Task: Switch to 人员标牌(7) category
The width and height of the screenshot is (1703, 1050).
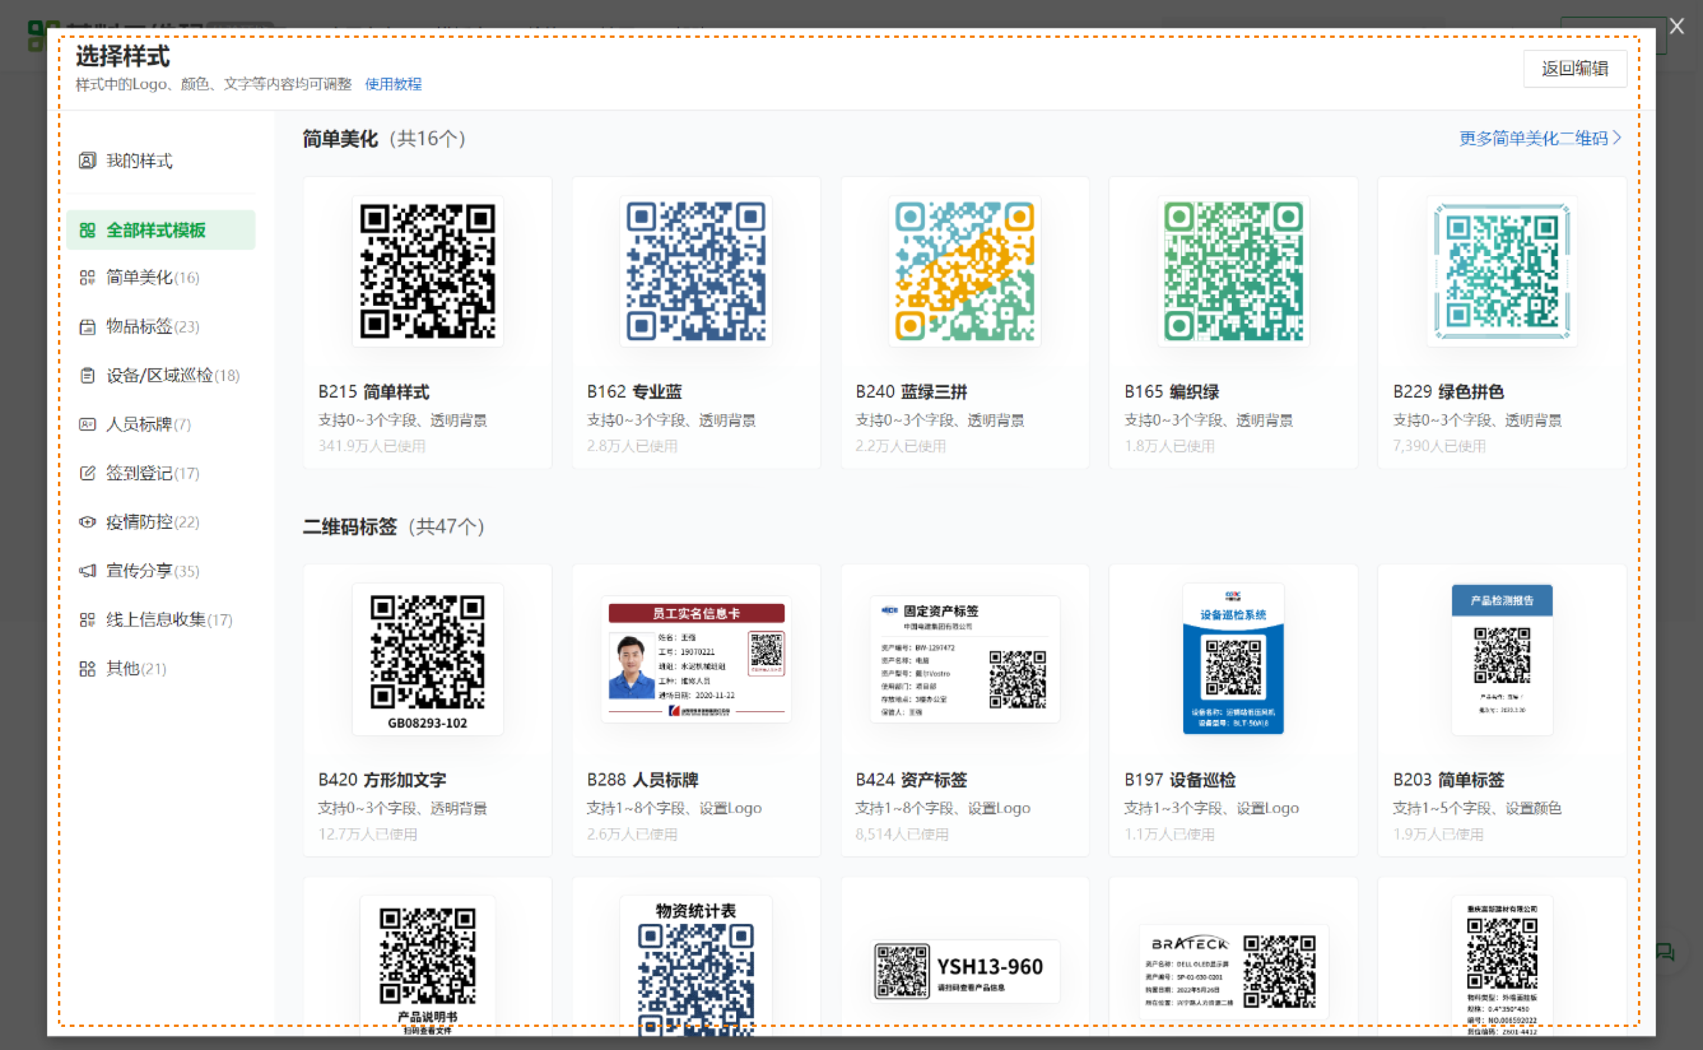Action: pyautogui.click(x=161, y=424)
